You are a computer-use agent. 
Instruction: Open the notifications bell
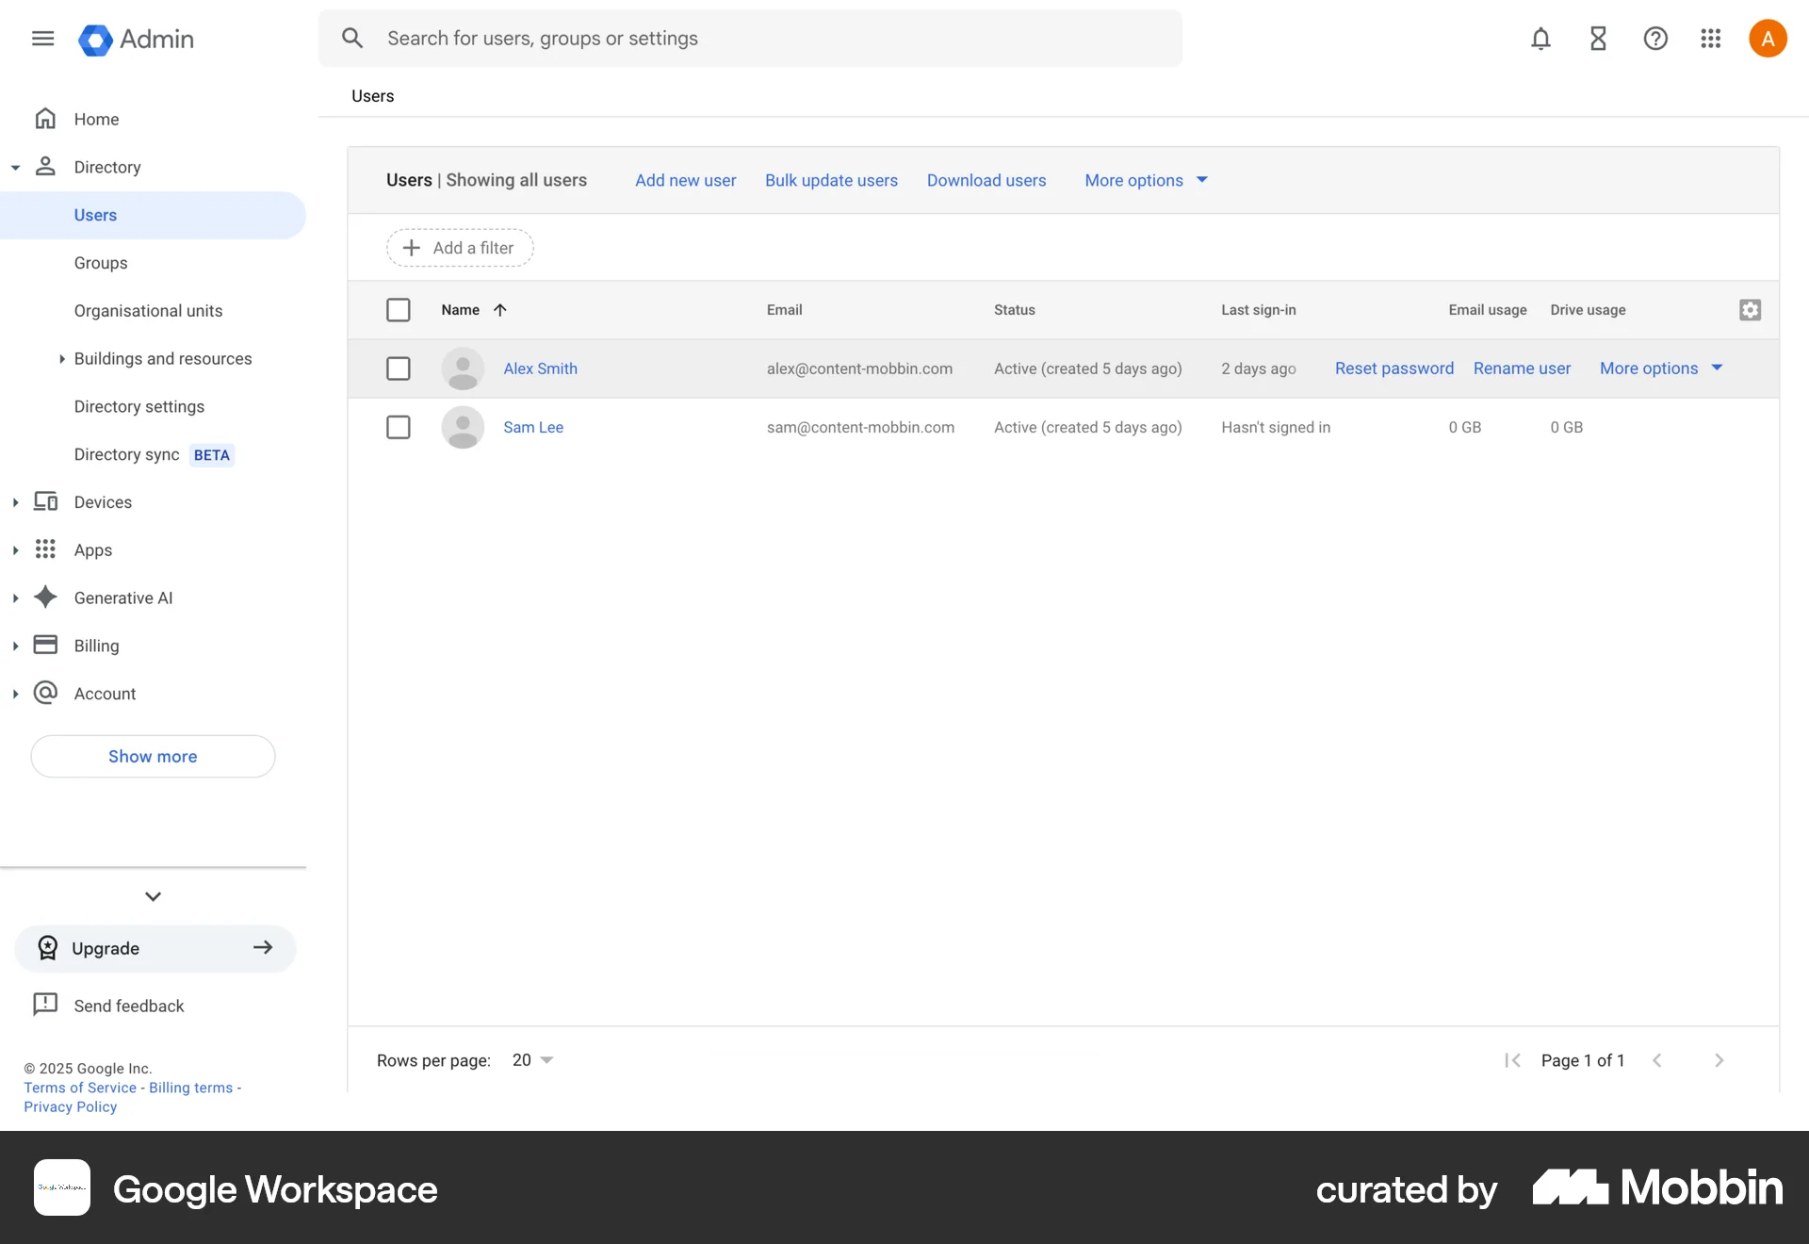pyautogui.click(x=1540, y=39)
